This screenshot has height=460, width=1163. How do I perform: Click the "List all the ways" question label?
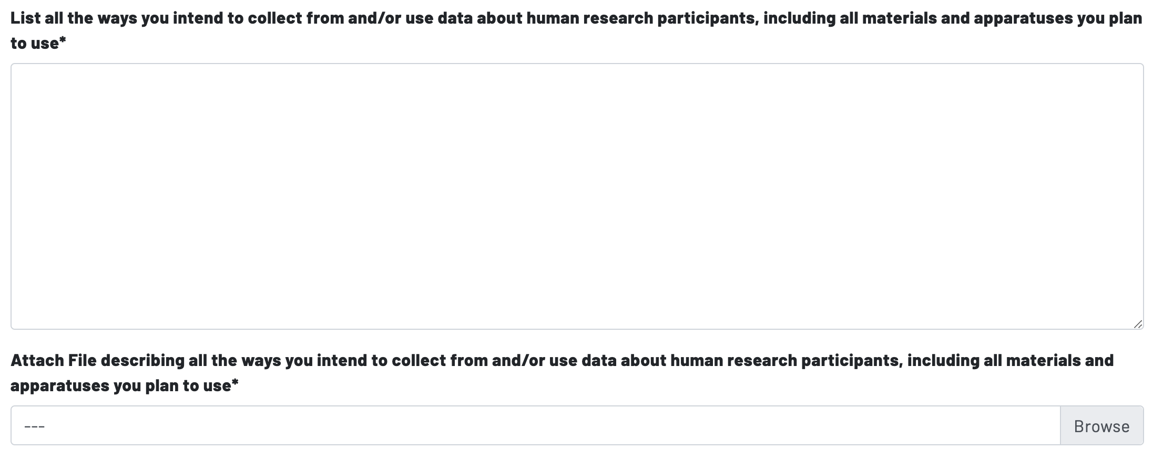576,19
